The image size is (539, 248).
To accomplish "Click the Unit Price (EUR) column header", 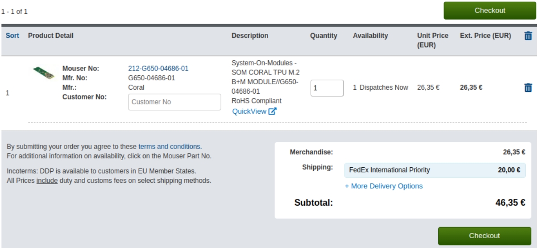I will coord(433,40).
